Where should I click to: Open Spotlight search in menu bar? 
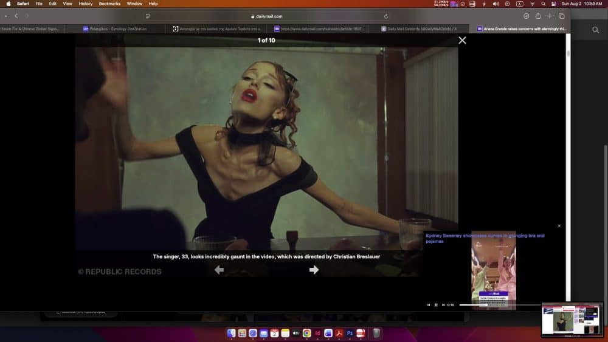pos(543,4)
